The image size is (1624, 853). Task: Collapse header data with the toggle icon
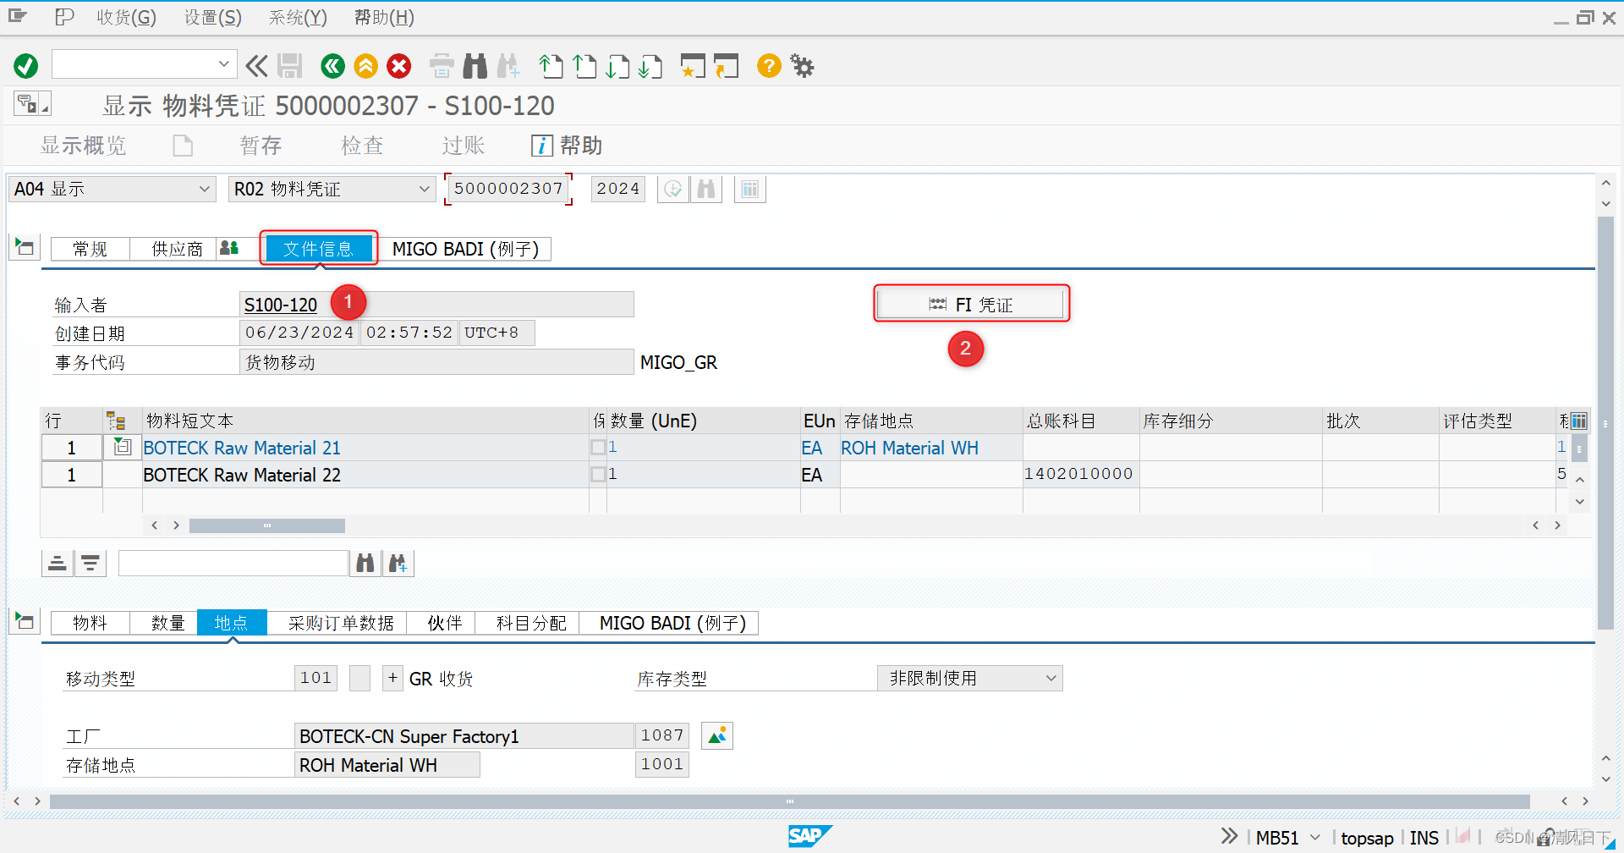tap(24, 247)
